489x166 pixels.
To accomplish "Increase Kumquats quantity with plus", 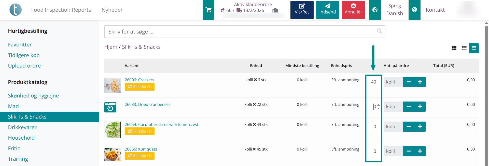I will click(420, 151).
